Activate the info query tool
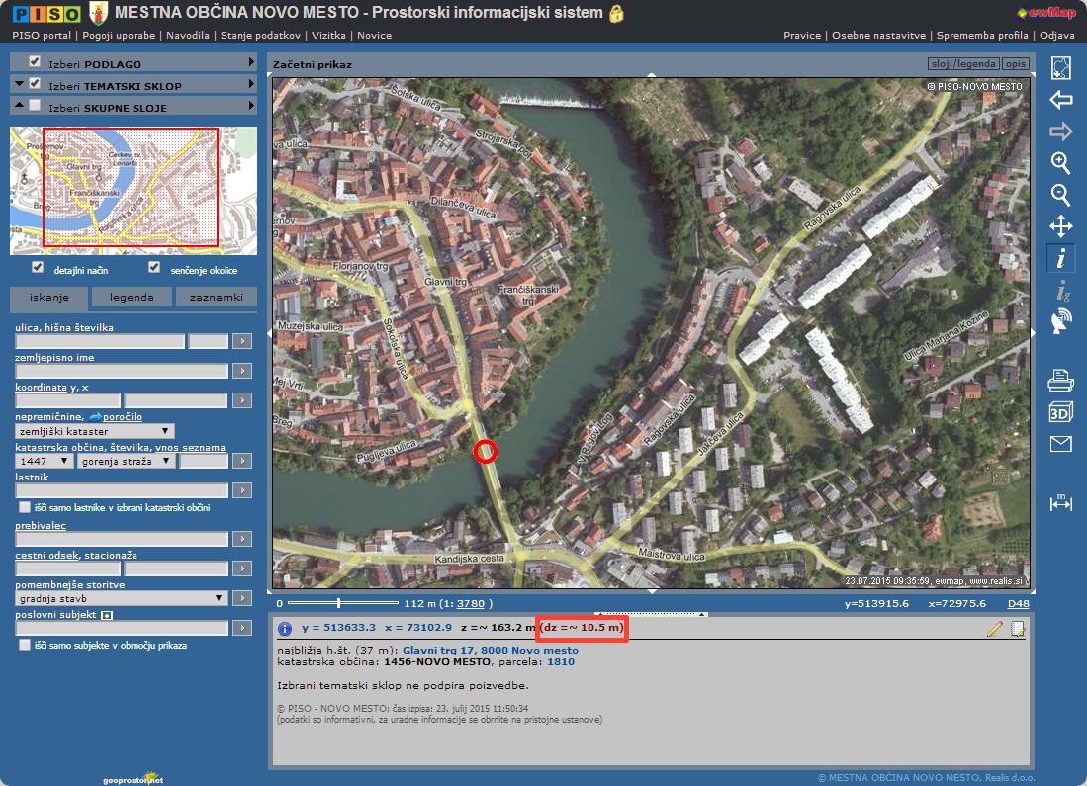 pyautogui.click(x=1060, y=258)
